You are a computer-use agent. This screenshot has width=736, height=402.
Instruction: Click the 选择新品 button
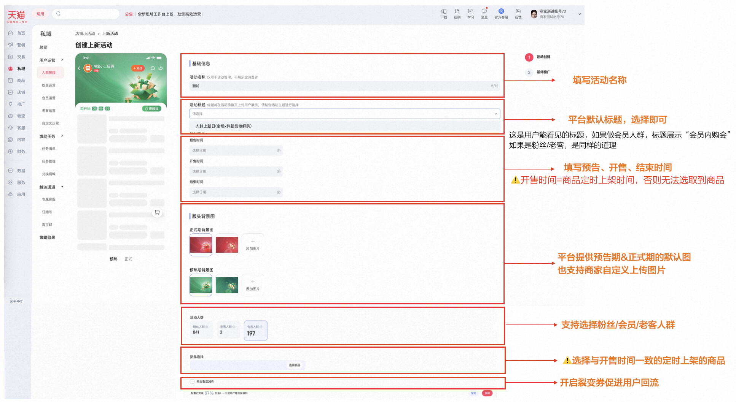[x=295, y=365]
